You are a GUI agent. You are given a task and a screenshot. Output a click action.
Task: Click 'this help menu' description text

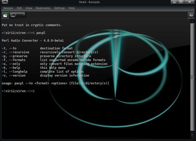click(x=53, y=68)
